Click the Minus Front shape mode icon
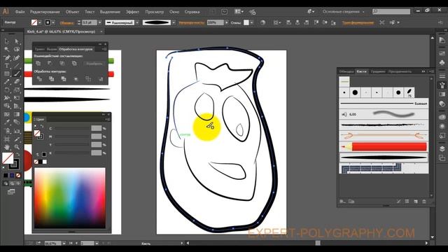This screenshot has width=448, height=252. [50, 63]
